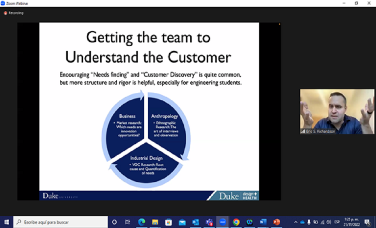Click the Zoom taskbar icon

coord(222,222)
